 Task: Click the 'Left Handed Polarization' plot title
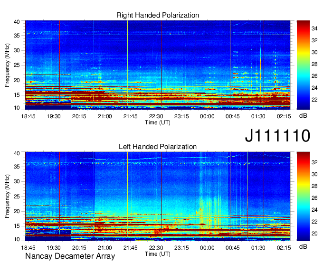point(158,147)
